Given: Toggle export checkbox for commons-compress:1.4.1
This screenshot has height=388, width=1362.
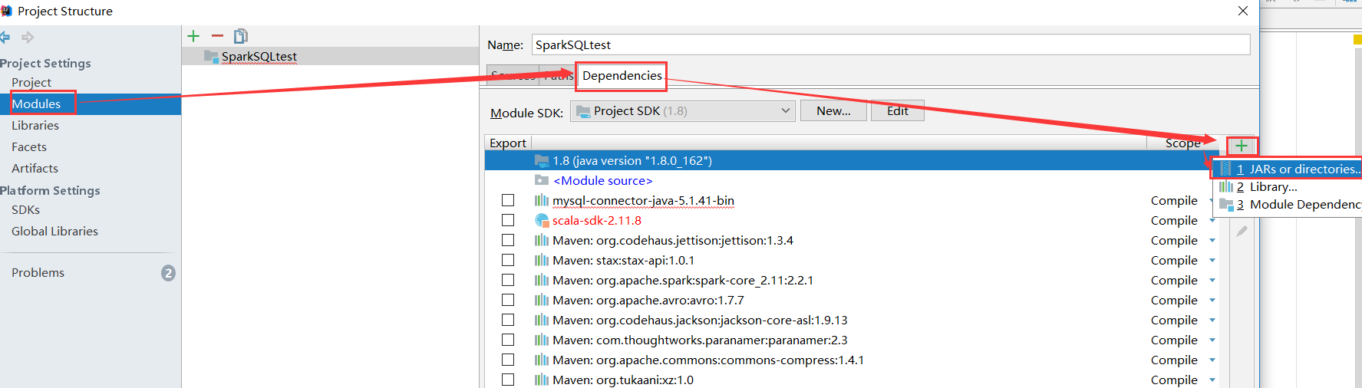Looking at the screenshot, I should [x=508, y=360].
